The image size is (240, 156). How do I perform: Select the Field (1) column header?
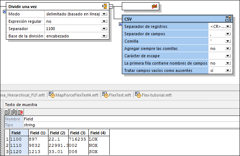point(38,133)
